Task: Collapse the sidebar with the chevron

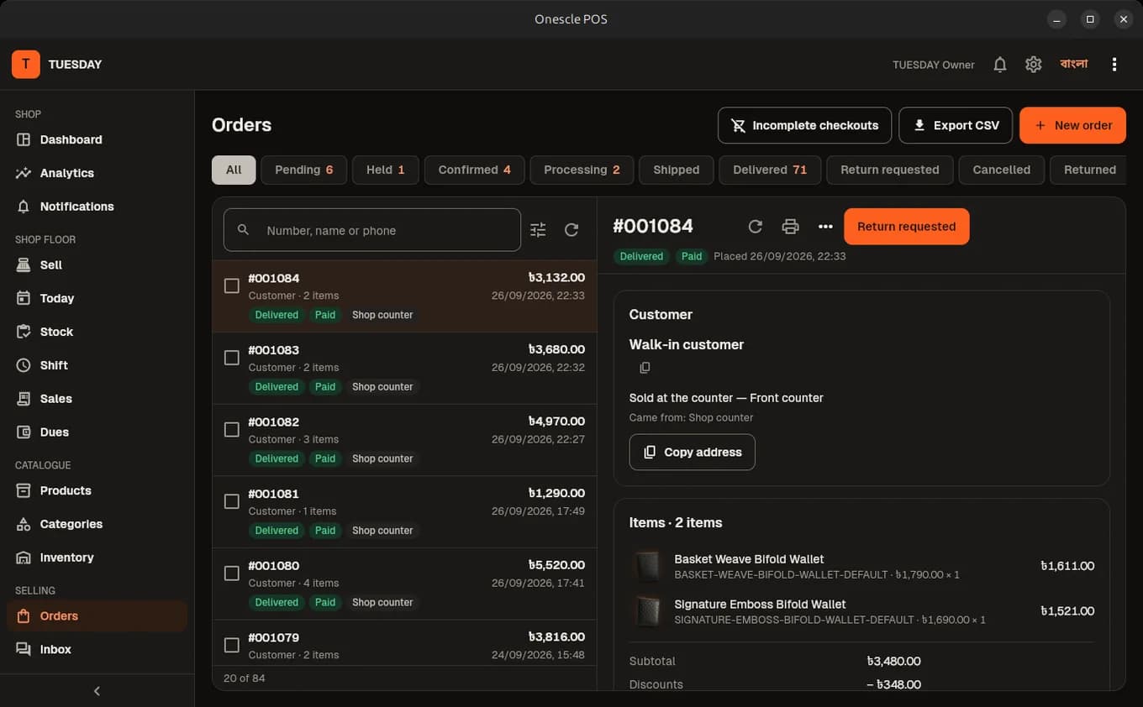Action: coord(97,691)
